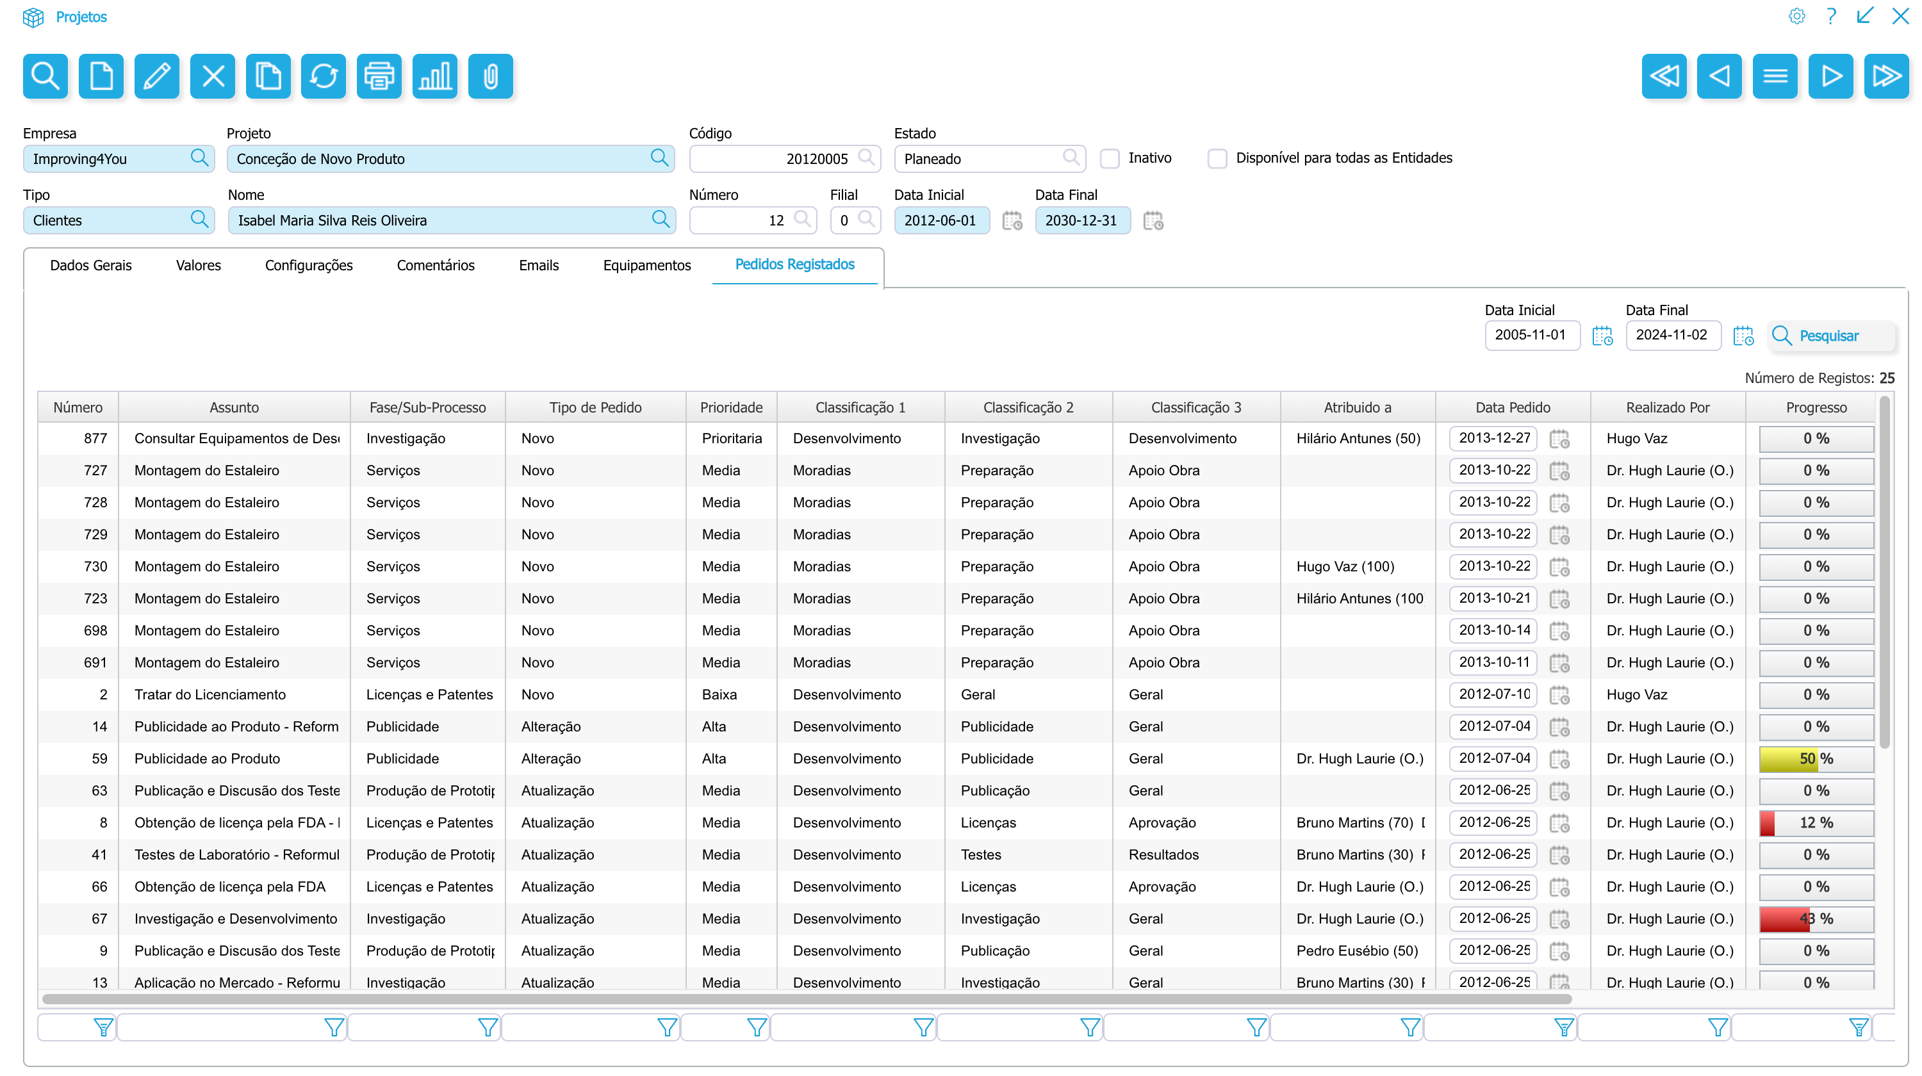Image resolution: width=1922 pixels, height=1076 pixels.
Task: Switch to the Comentários tab
Action: point(435,265)
